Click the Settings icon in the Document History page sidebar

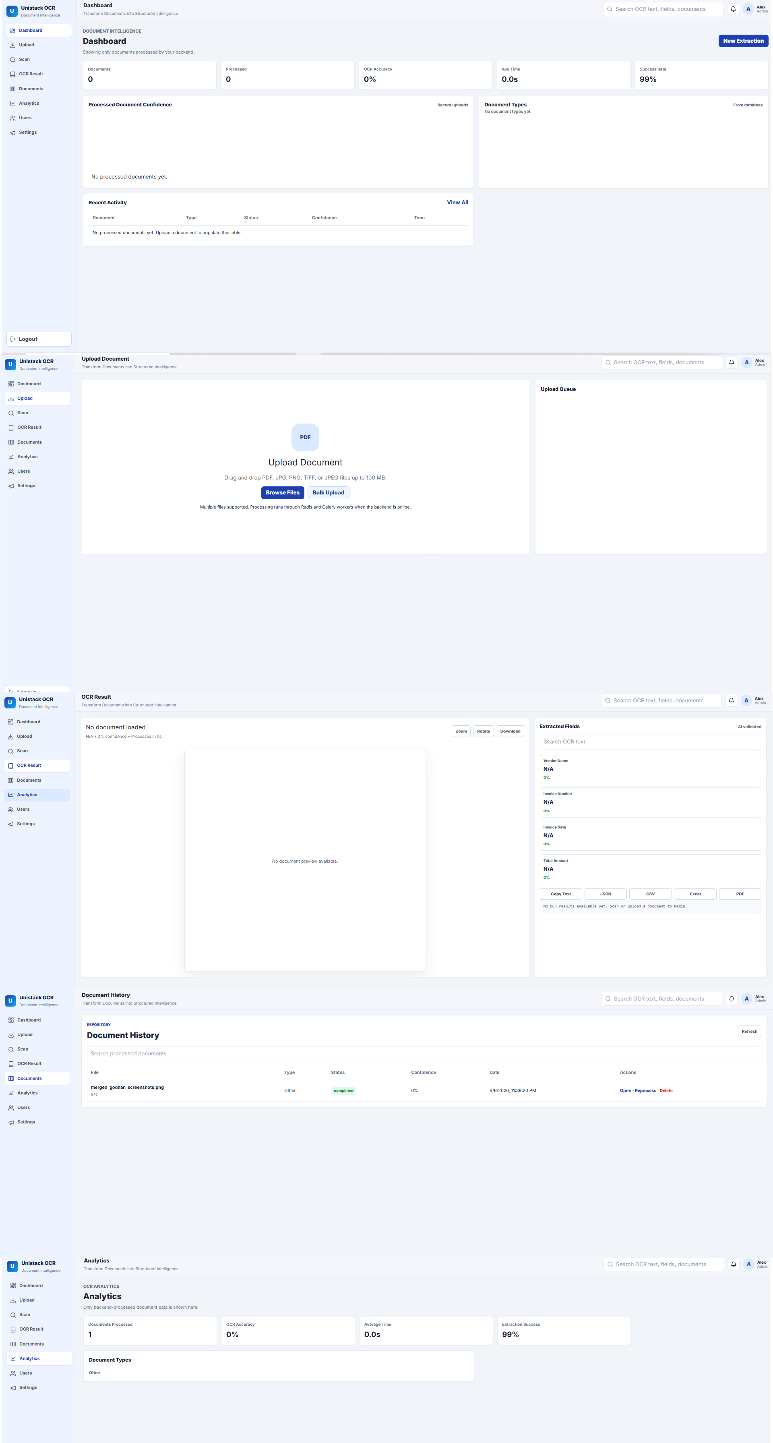tap(10, 1122)
